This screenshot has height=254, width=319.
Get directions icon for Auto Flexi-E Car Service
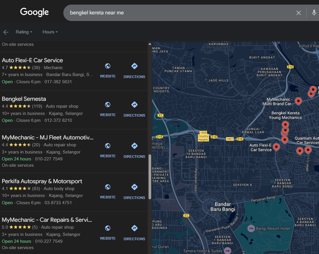[x=134, y=66]
